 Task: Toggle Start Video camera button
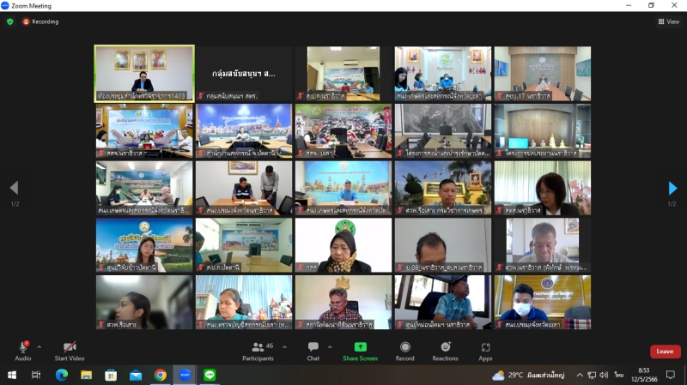point(69,347)
